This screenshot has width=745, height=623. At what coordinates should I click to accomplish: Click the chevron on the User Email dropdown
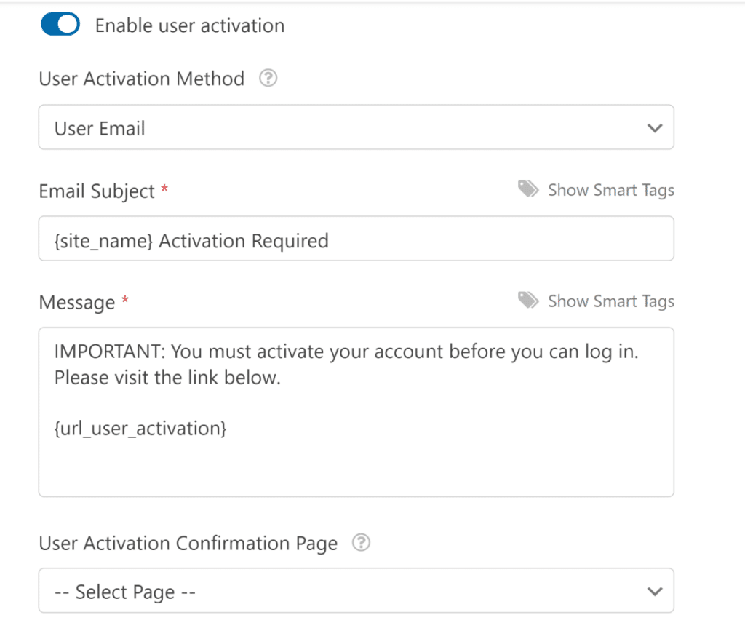[x=654, y=127]
